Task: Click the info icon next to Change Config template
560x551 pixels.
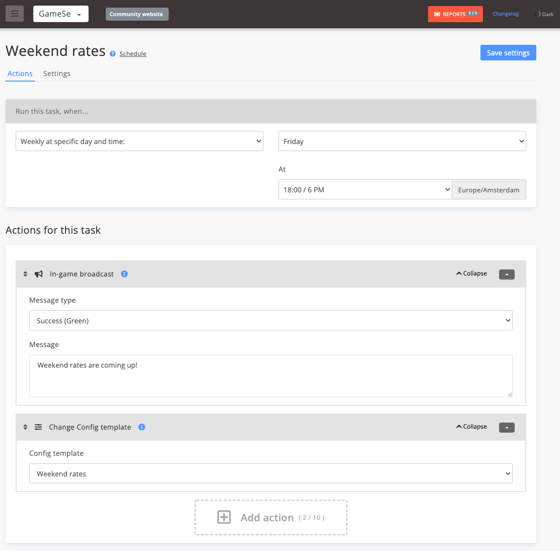Action: (x=142, y=427)
